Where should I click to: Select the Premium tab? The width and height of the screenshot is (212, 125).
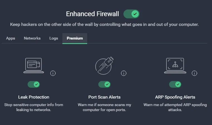(x=75, y=38)
